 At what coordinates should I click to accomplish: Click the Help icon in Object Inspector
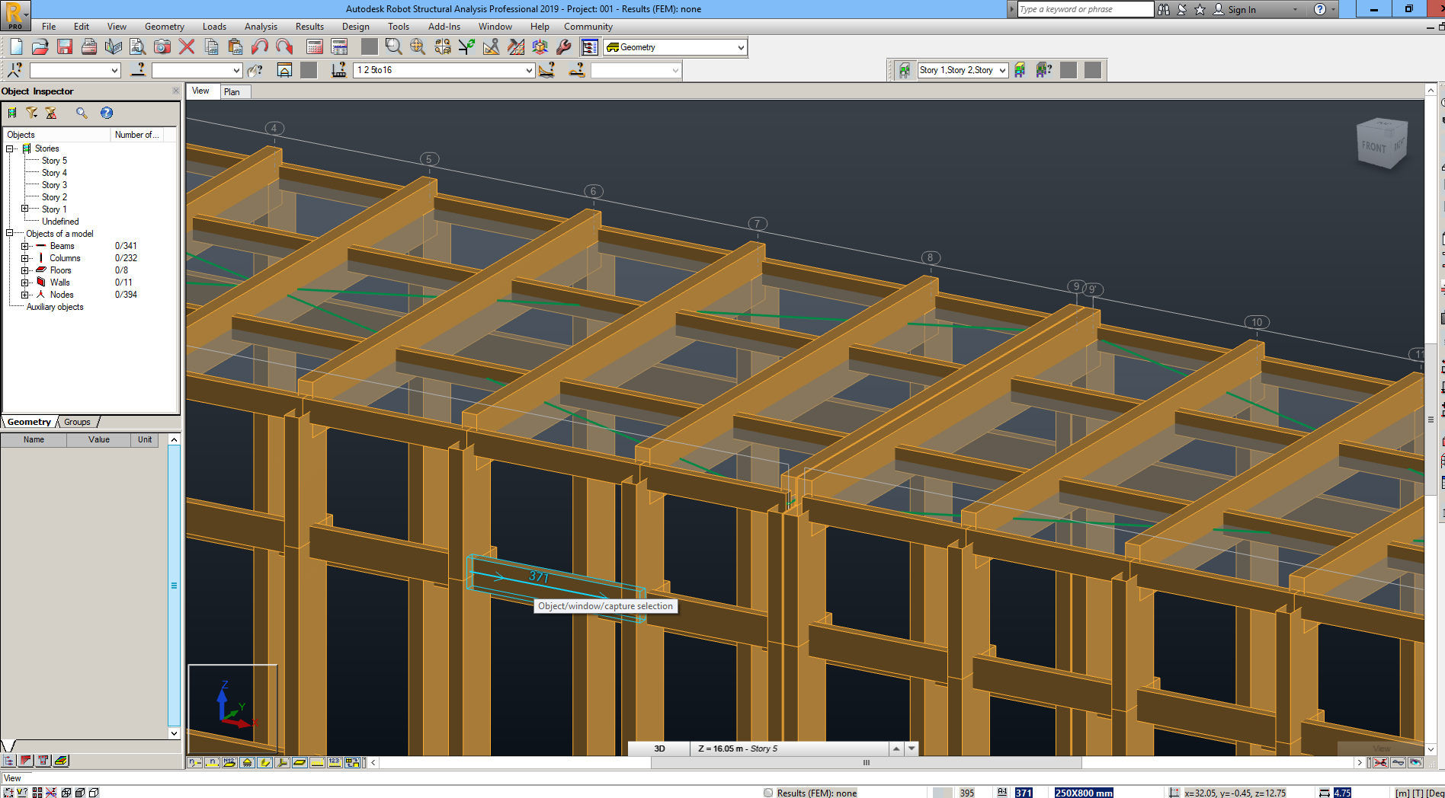pos(107,113)
